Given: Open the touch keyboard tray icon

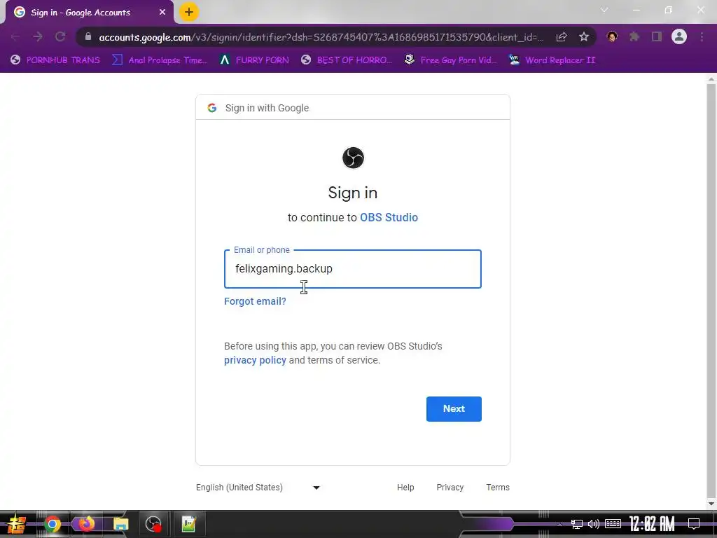Looking at the screenshot, I should [613, 524].
